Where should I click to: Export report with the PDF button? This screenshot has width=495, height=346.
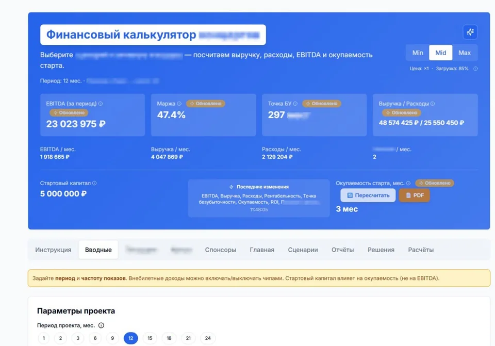click(414, 195)
